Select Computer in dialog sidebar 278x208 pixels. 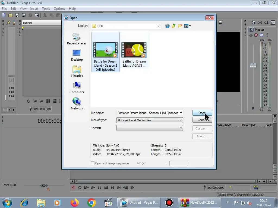[77, 88]
